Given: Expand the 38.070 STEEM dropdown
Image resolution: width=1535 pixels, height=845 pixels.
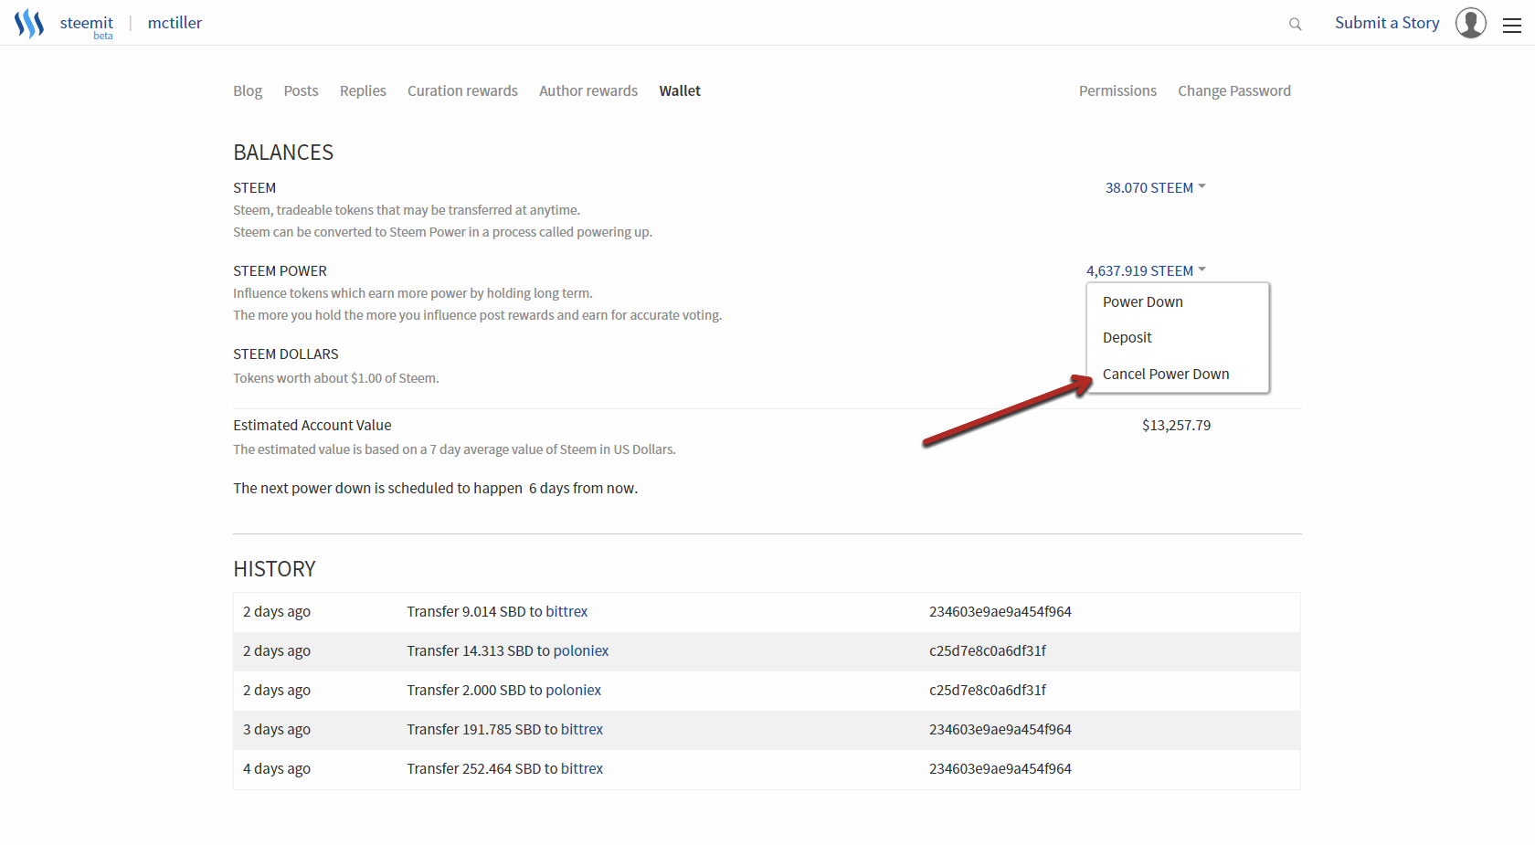Looking at the screenshot, I should (x=1155, y=187).
